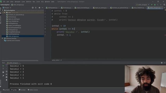Screen dimensions: 166x93
Task: Open Project panel settings gear
Action: coord(39,8)
